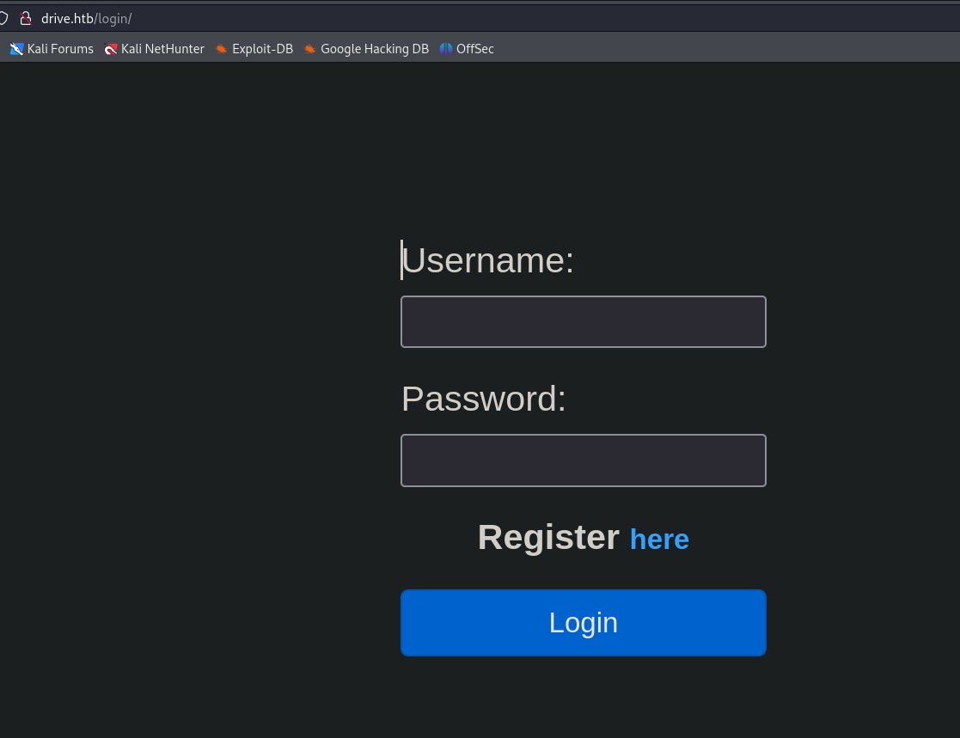Image resolution: width=960 pixels, height=738 pixels.
Task: Click the Kali NetHunter bookmark favicon
Action: tap(110, 49)
